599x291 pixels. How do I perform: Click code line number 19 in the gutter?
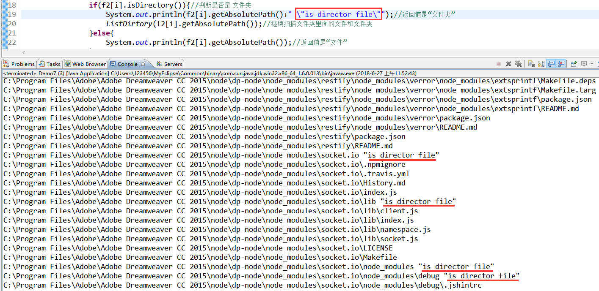[12, 14]
